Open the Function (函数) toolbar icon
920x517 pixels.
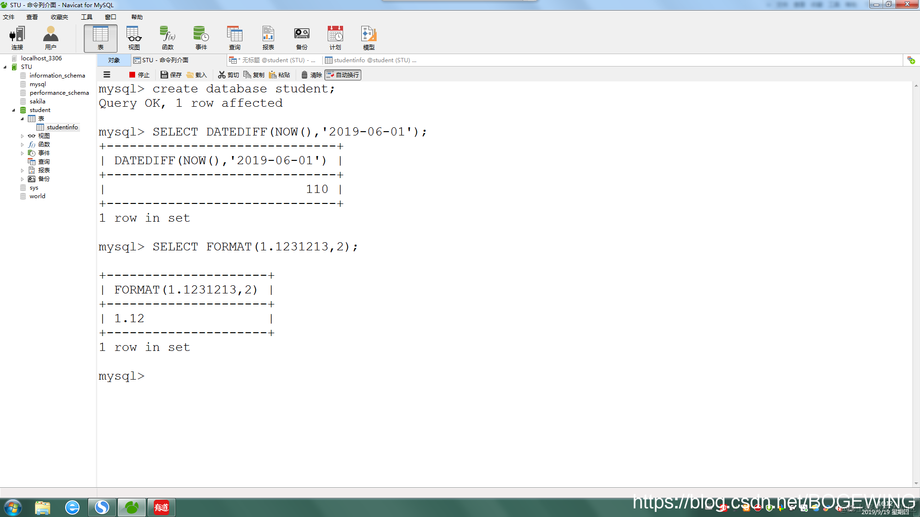tap(168, 38)
